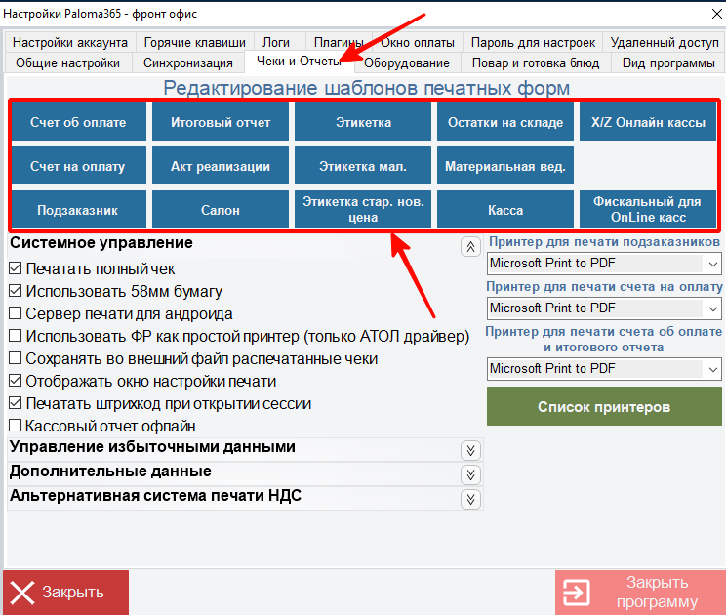The height and width of the screenshot is (615, 726).
Task: Open the Счет на оплату template
Action: [x=78, y=166]
